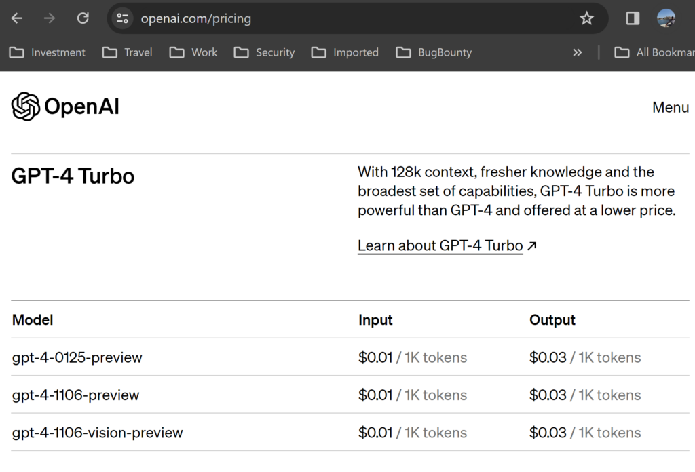Open the site Menu
Image resolution: width=695 pixels, height=472 pixels.
671,107
